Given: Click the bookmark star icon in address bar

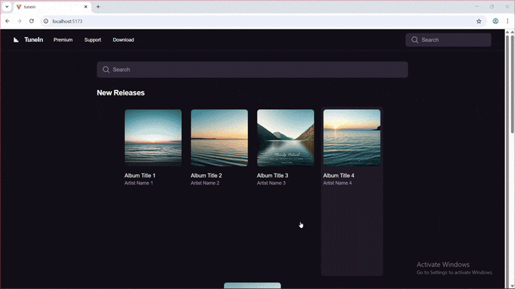Looking at the screenshot, I should pos(479,21).
